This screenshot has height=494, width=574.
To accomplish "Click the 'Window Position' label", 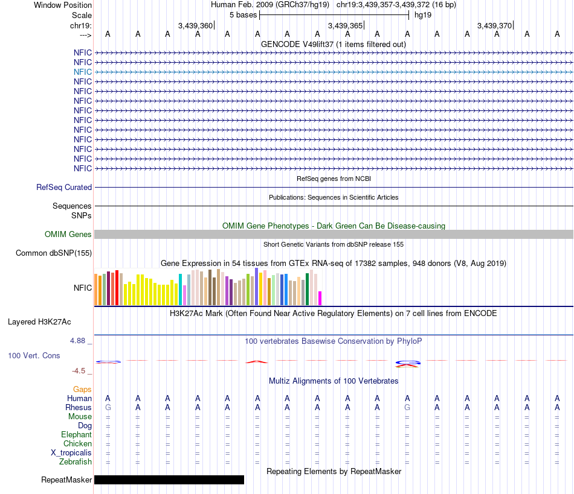I will click(x=63, y=5).
